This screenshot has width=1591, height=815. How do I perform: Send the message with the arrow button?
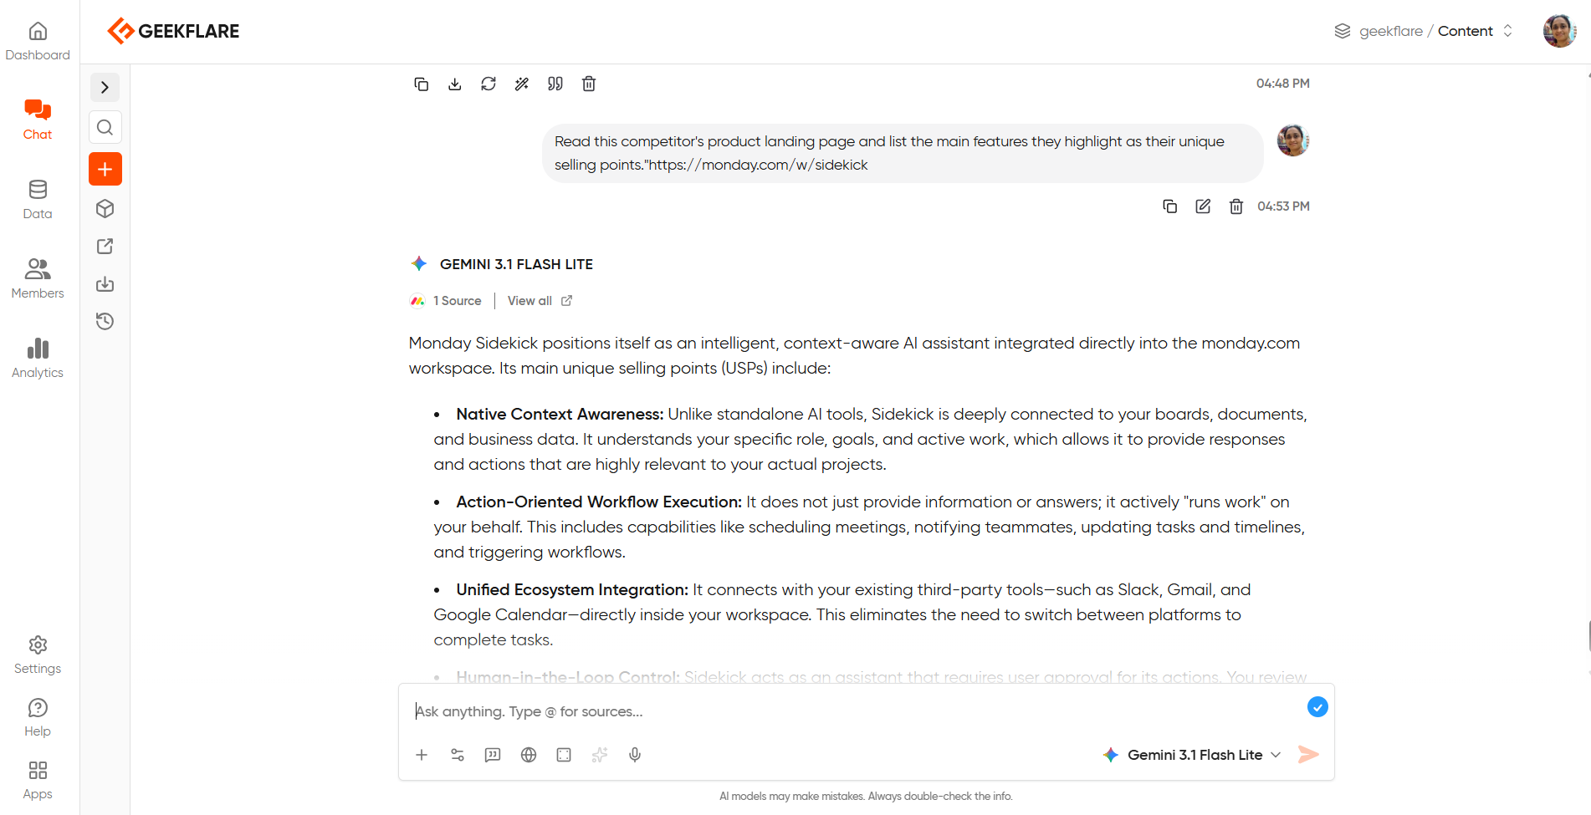coord(1308,755)
